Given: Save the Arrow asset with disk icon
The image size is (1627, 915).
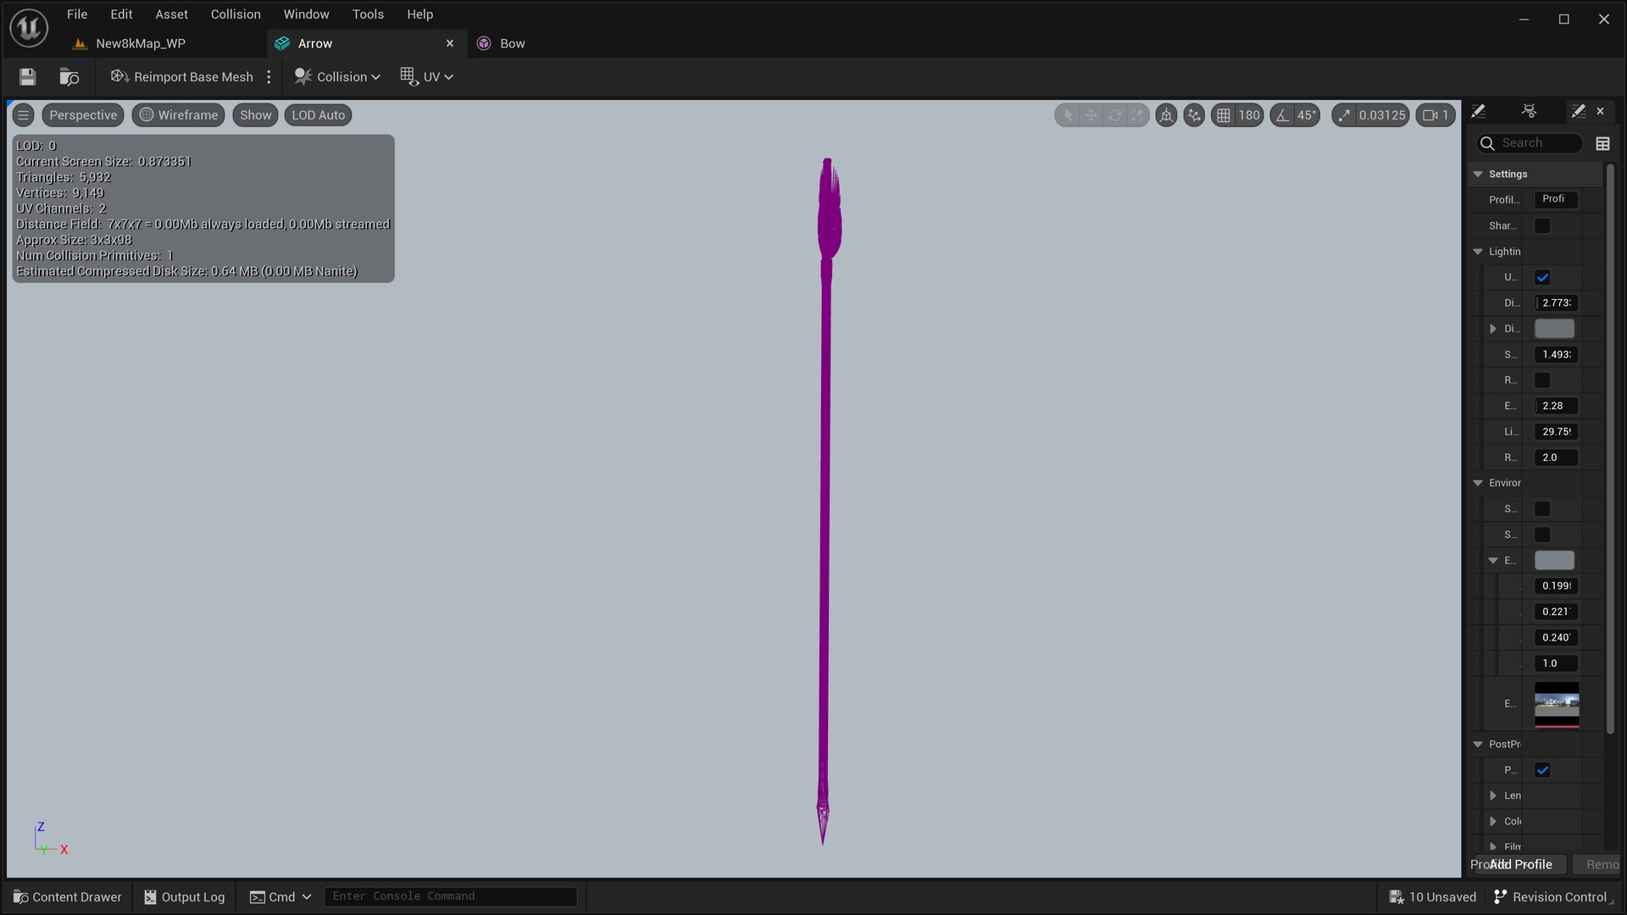Looking at the screenshot, I should 27,77.
